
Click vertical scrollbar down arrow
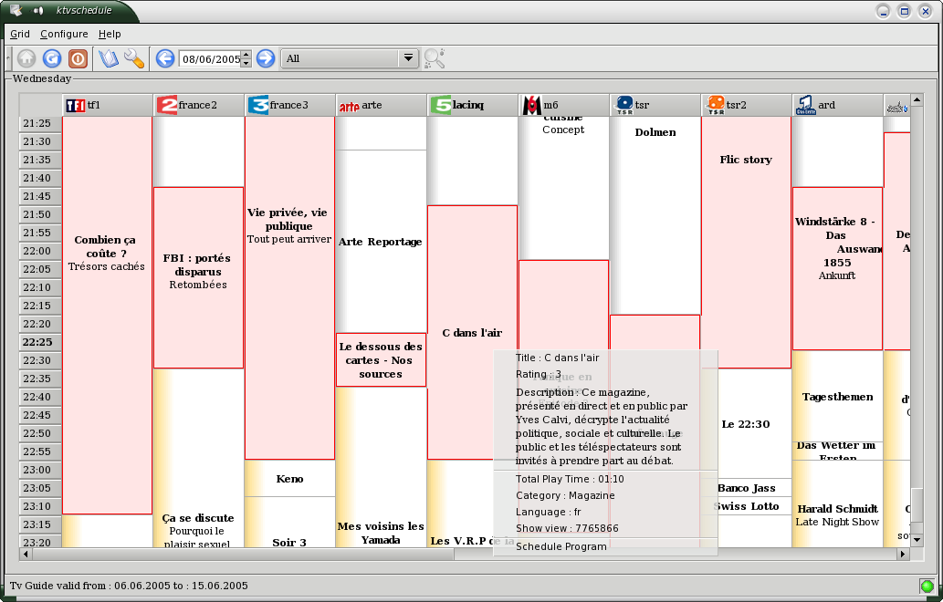pyautogui.click(x=917, y=540)
